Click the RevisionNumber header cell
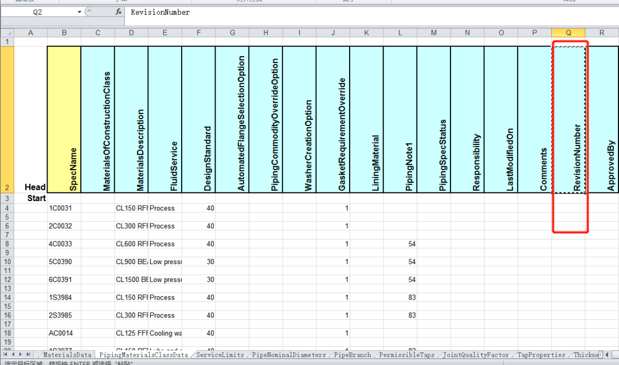Viewport: 619px width, 365px height. click(569, 120)
